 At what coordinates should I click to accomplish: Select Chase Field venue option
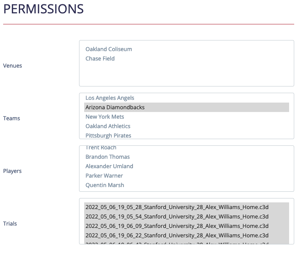tap(100, 59)
